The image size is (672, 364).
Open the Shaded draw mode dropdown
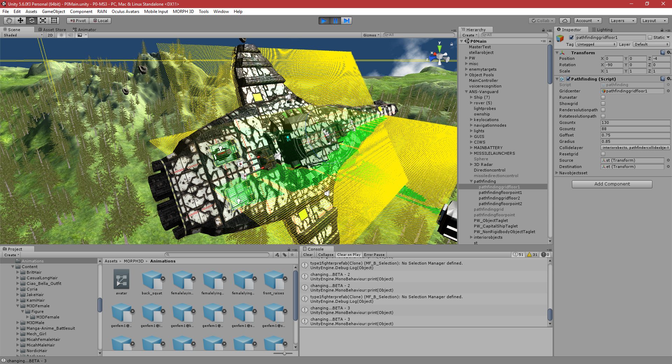(23, 35)
